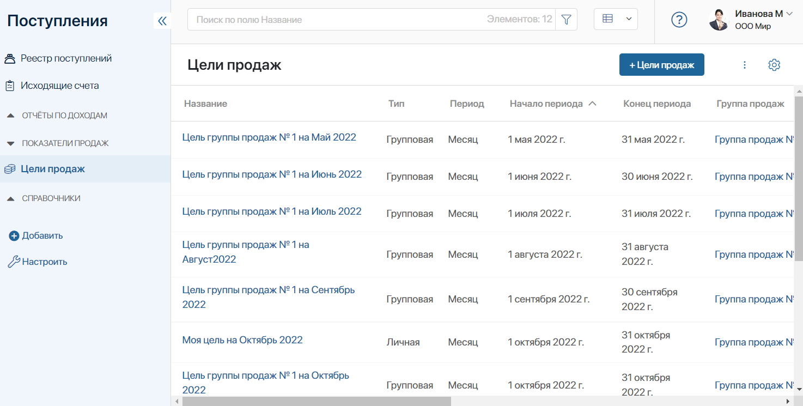Screen dimensions: 803x406
Task: Open the three-dot more options menu
Action: 745,65
